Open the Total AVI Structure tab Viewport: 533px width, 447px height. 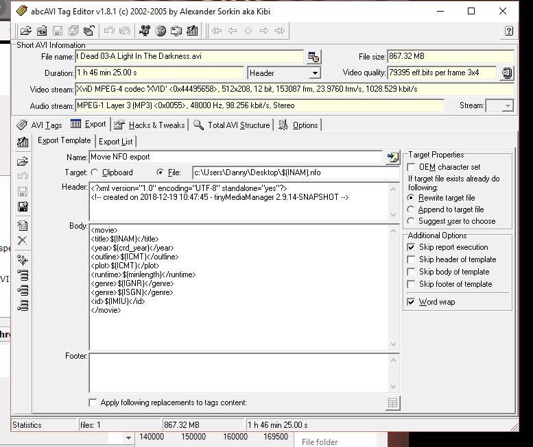232,125
